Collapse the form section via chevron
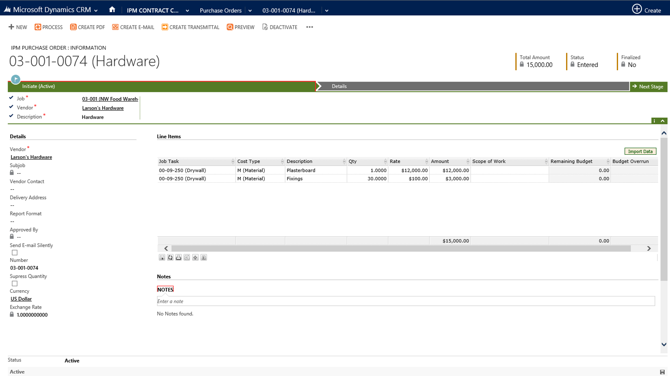The width and height of the screenshot is (670, 376). (x=664, y=121)
